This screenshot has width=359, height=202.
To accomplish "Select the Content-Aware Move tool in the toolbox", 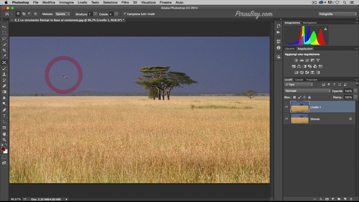I will (4, 63).
